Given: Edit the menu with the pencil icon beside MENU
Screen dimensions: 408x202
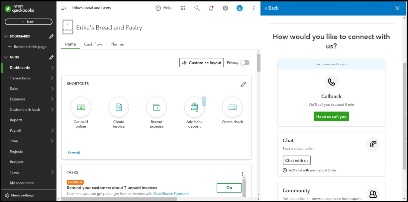Looking at the screenshot, I should (51, 57).
